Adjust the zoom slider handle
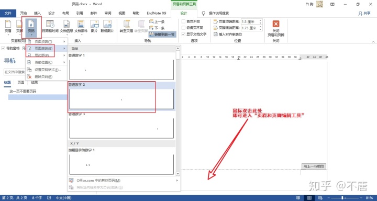The width and height of the screenshot is (377, 201). coord(342,198)
